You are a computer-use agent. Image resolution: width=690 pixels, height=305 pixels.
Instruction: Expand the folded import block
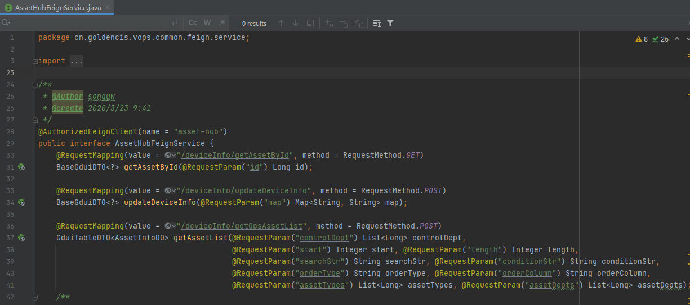pyautogui.click(x=34, y=61)
